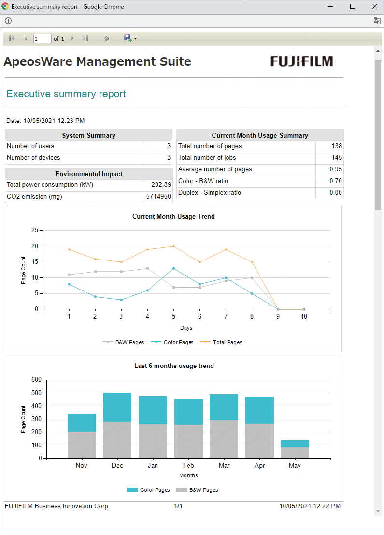Click the previous page arrow
Image resolution: width=384 pixels, height=535 pixels.
coord(26,38)
